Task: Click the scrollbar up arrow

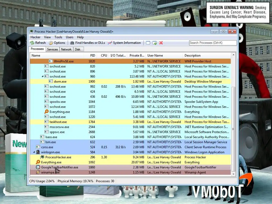Action: click(233, 55)
